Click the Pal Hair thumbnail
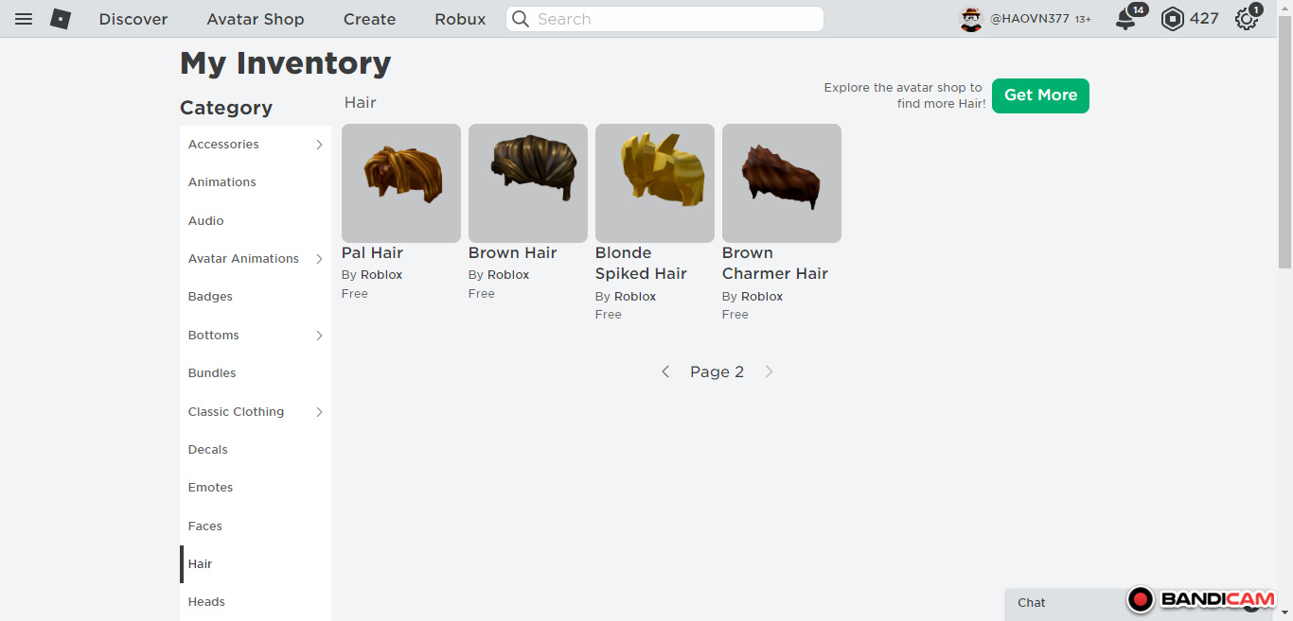 tap(401, 183)
